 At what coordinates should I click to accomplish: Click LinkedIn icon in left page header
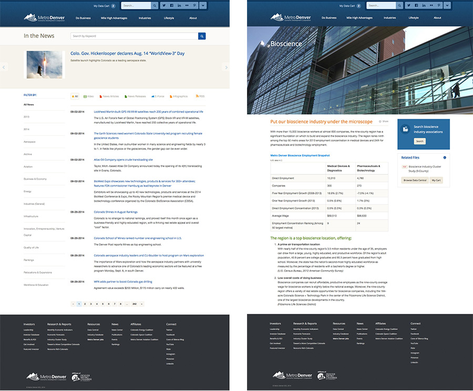tap(179, 5)
